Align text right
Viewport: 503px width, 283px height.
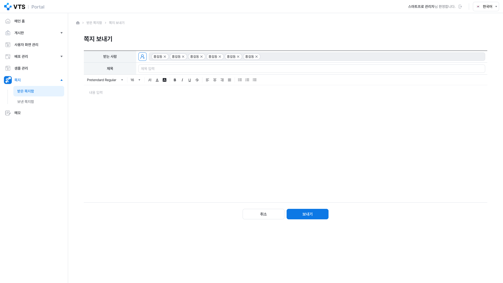(222, 80)
